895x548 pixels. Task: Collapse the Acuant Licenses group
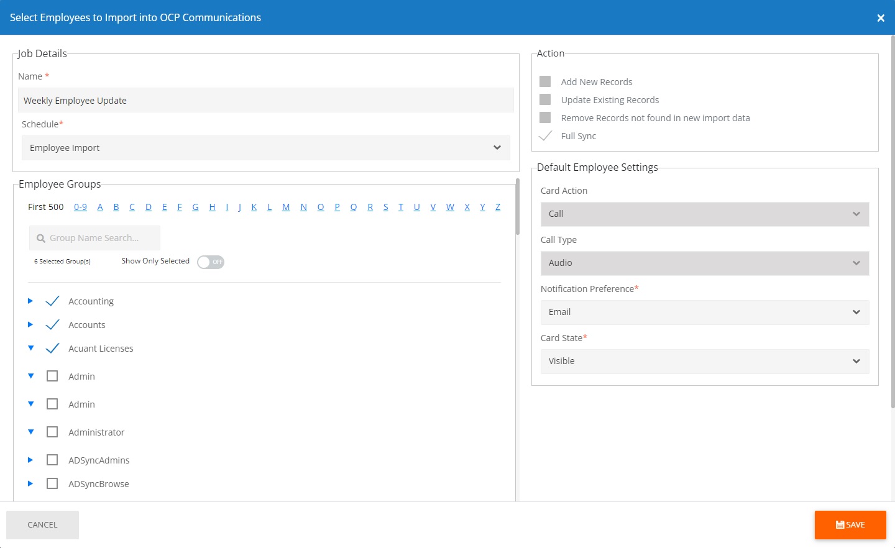tap(30, 348)
